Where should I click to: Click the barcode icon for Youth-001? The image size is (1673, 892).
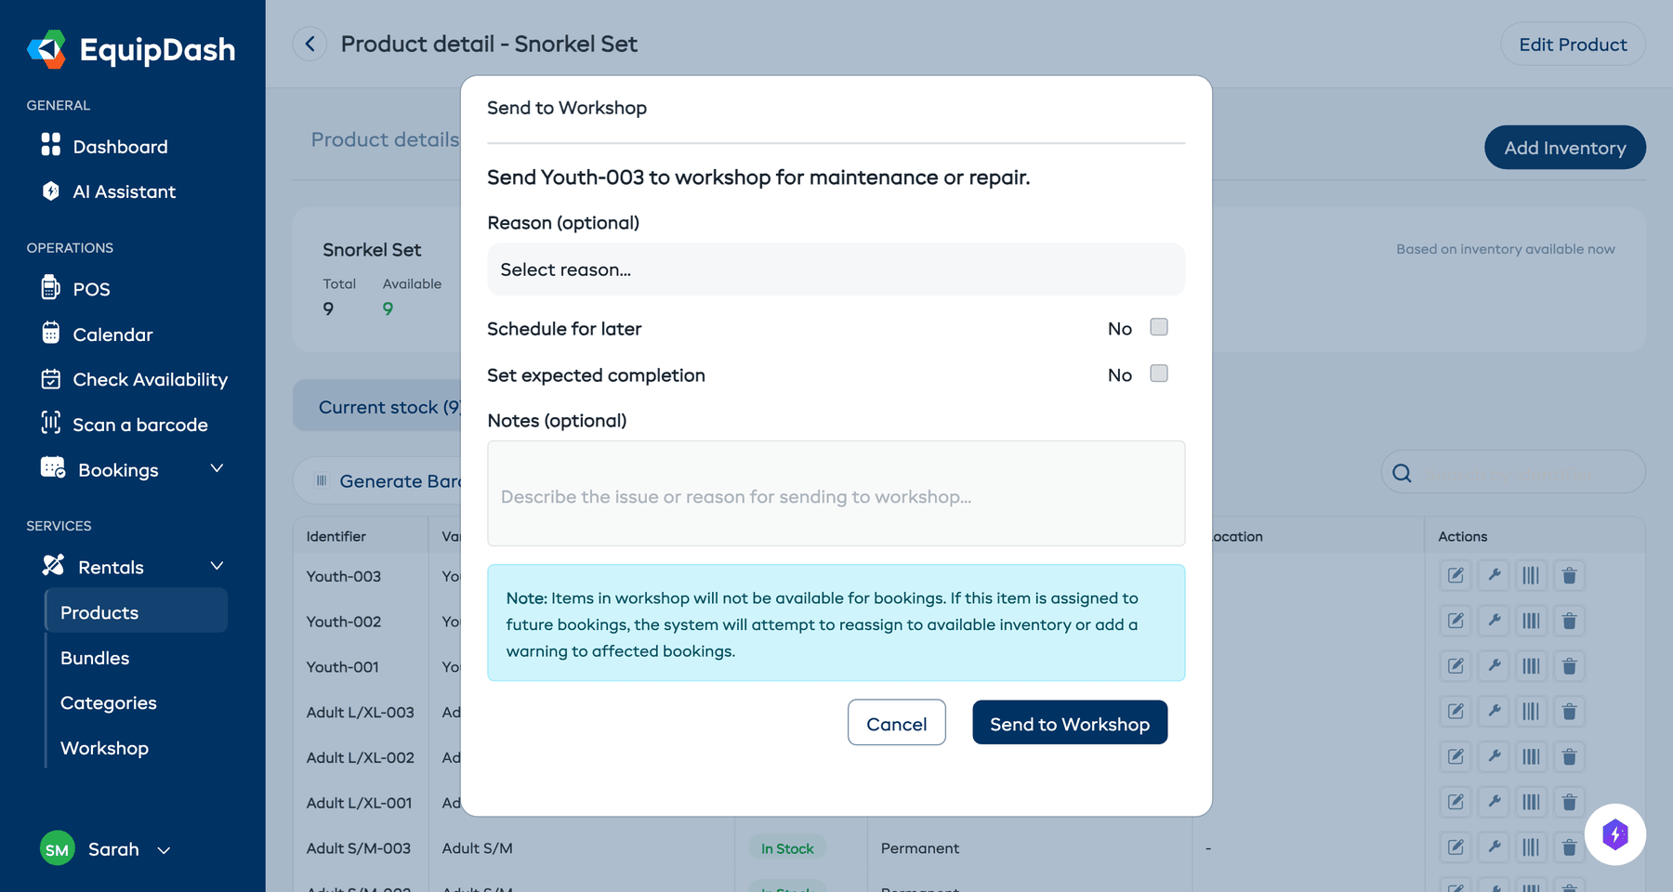[x=1531, y=665]
